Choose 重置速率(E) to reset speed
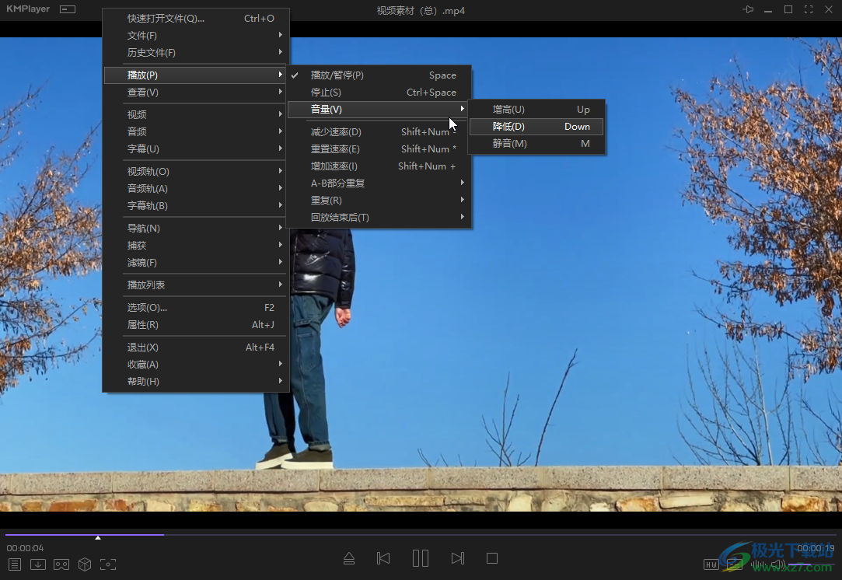This screenshot has width=842, height=580. pos(379,148)
